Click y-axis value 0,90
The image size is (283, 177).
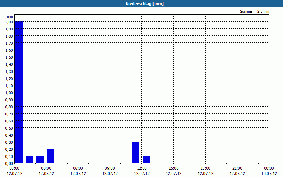[x=10, y=100]
